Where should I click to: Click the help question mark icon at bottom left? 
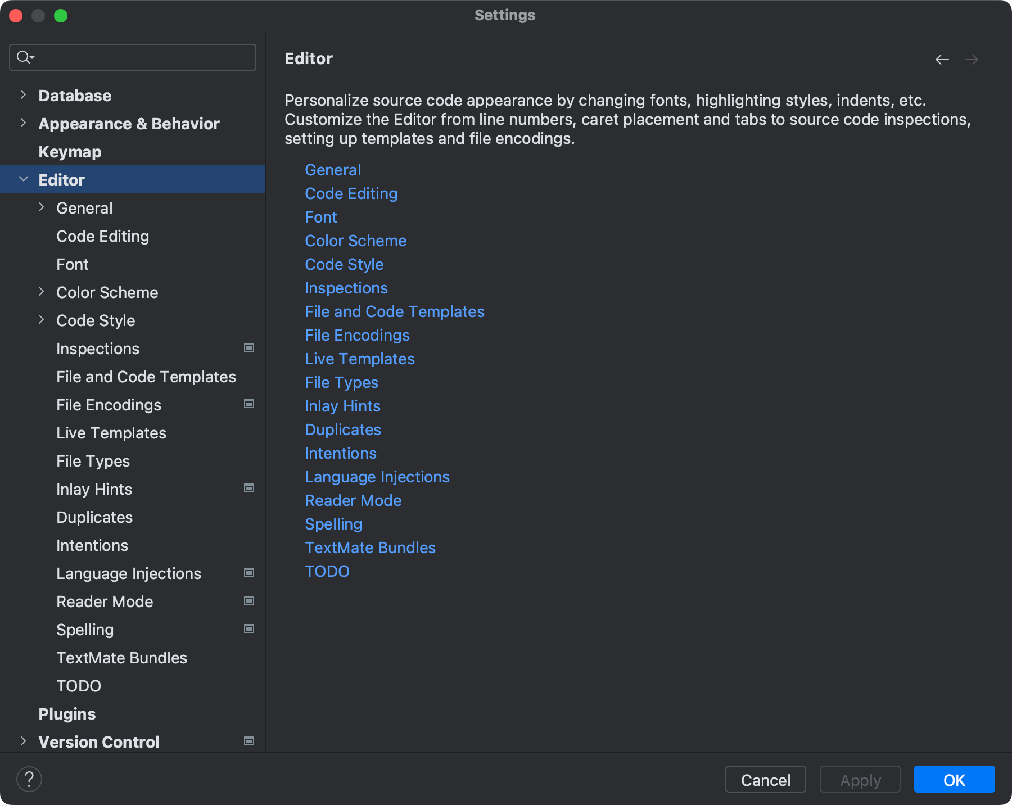pyautogui.click(x=29, y=779)
